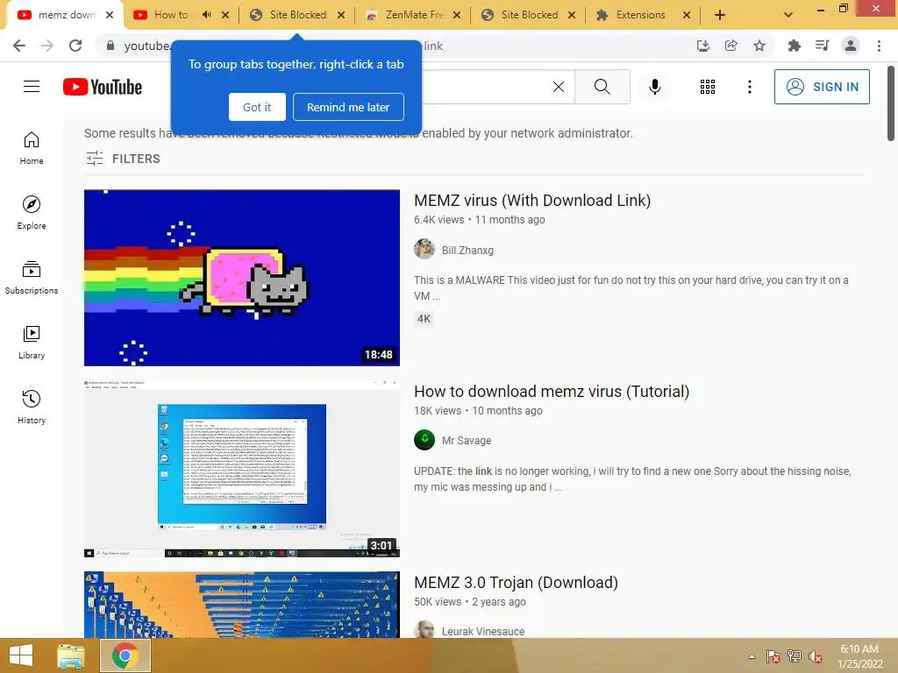Click Remind me later button
The image size is (898, 673).
348,107
